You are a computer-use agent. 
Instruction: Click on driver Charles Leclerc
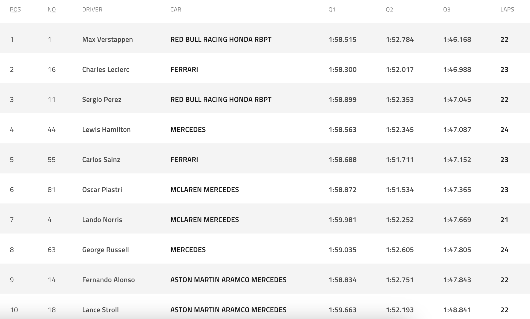pyautogui.click(x=105, y=69)
